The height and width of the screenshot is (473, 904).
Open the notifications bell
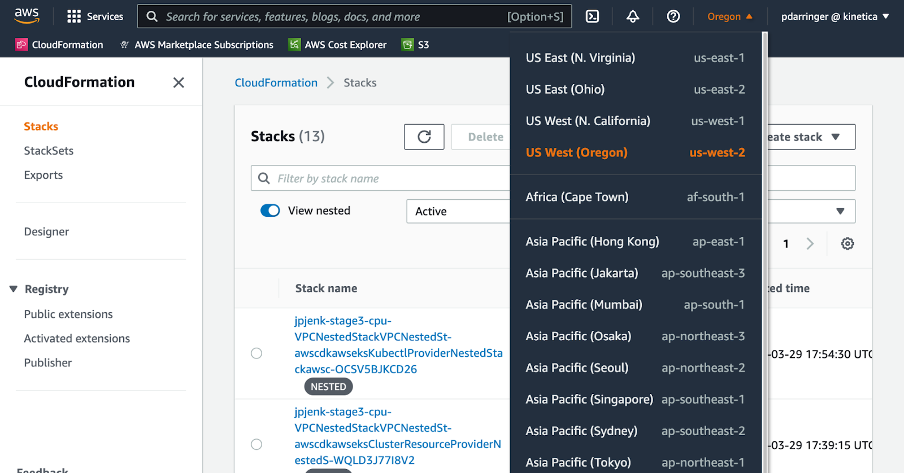633,16
